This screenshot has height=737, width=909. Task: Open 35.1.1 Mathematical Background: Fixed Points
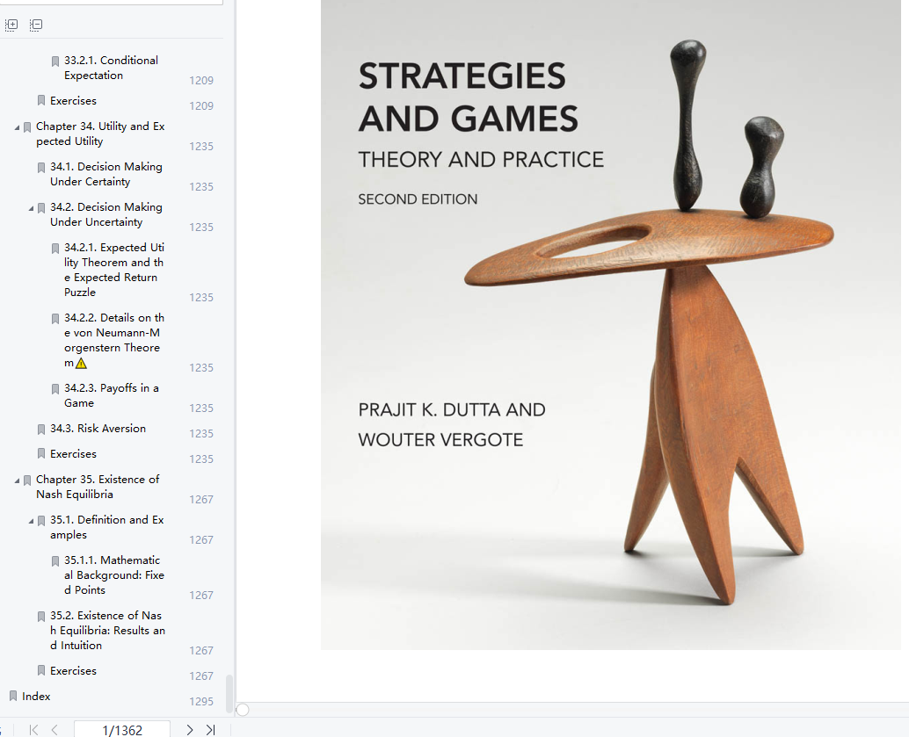coord(114,574)
